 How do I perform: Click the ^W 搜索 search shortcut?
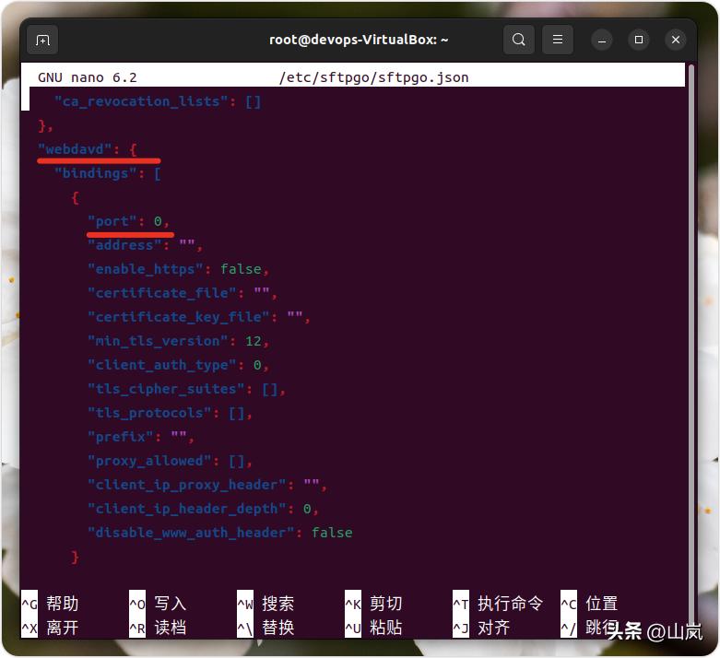[x=266, y=604]
